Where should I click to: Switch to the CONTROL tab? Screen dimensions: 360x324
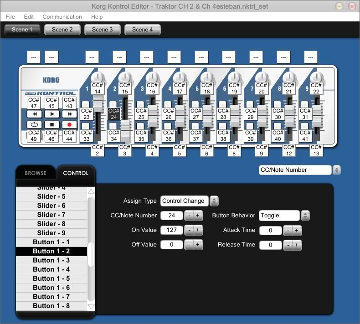click(76, 173)
